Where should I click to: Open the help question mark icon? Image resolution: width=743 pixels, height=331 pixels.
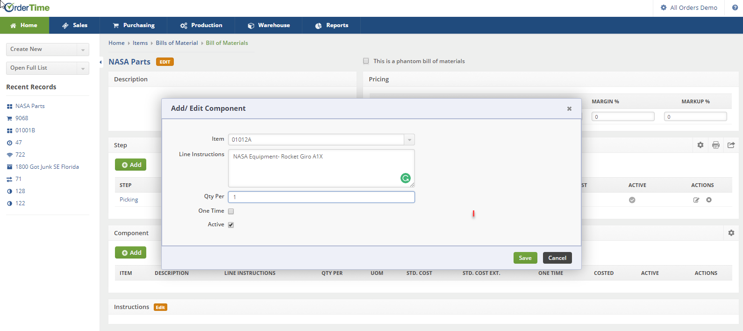point(735,7)
